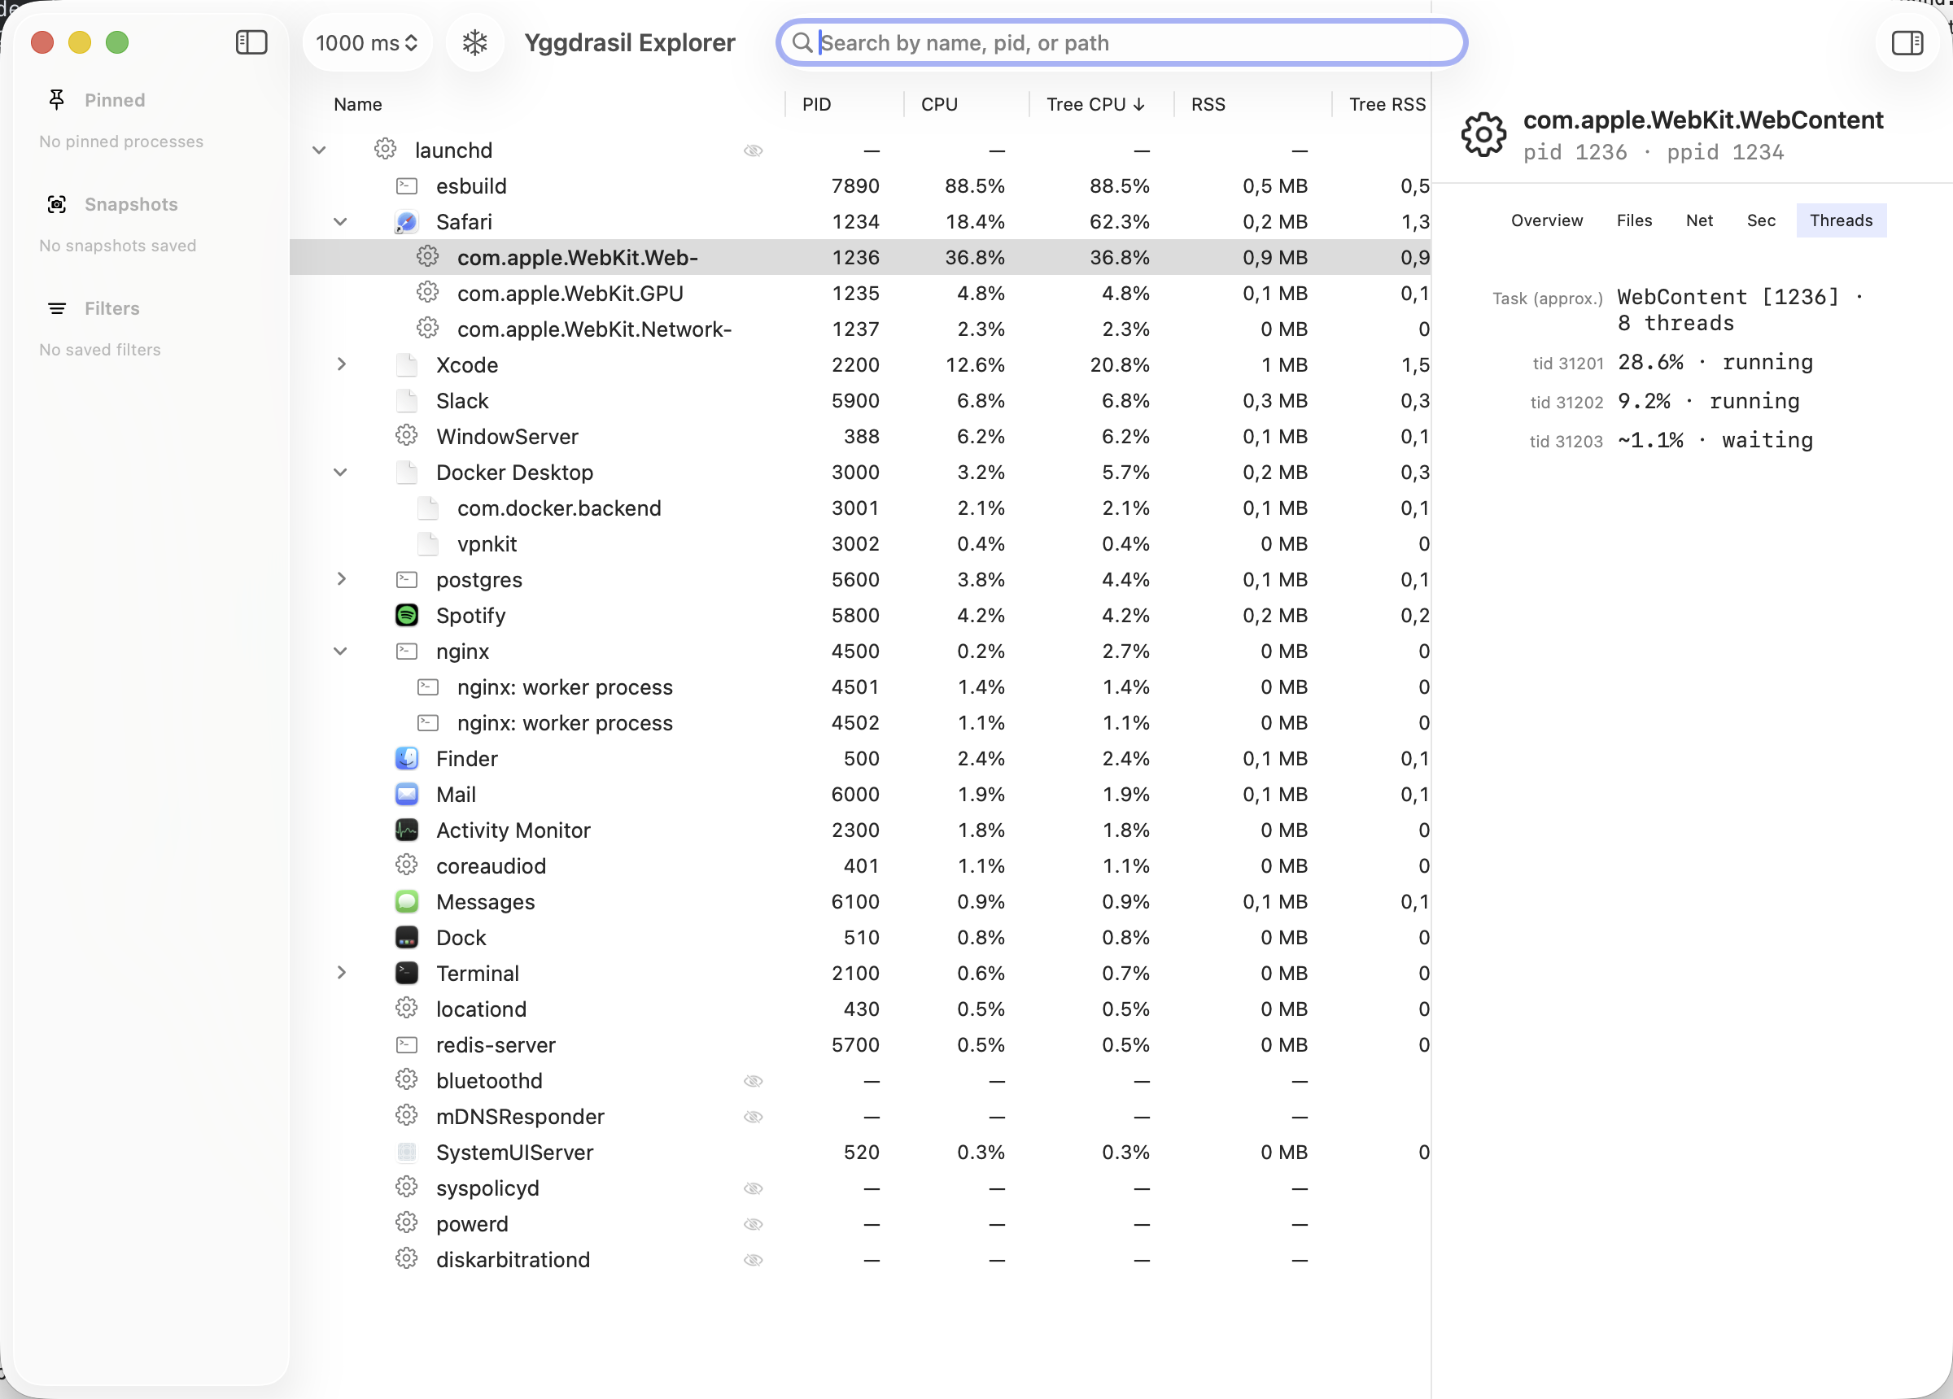1953x1399 pixels.
Task: Click the Snapshots camera icon
Action: click(57, 204)
